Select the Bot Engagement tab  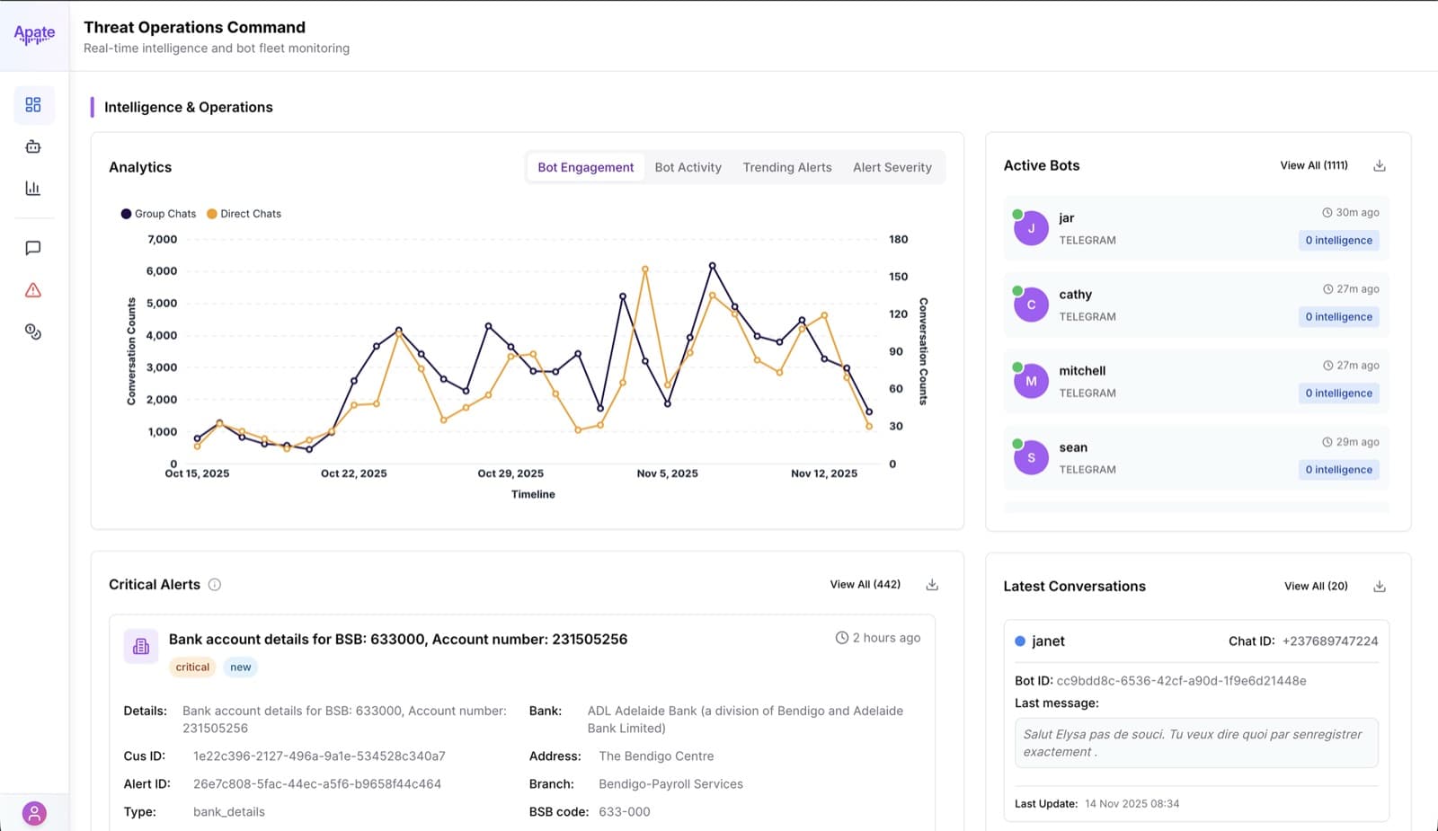click(586, 167)
